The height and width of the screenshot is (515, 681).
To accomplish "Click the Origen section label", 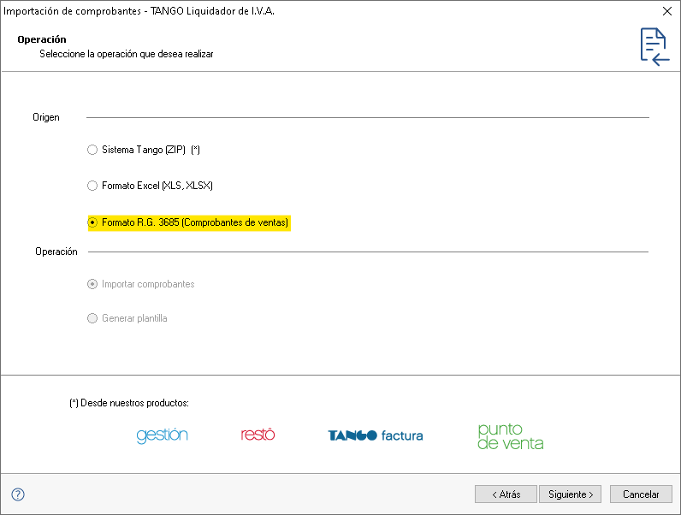I will [46, 117].
